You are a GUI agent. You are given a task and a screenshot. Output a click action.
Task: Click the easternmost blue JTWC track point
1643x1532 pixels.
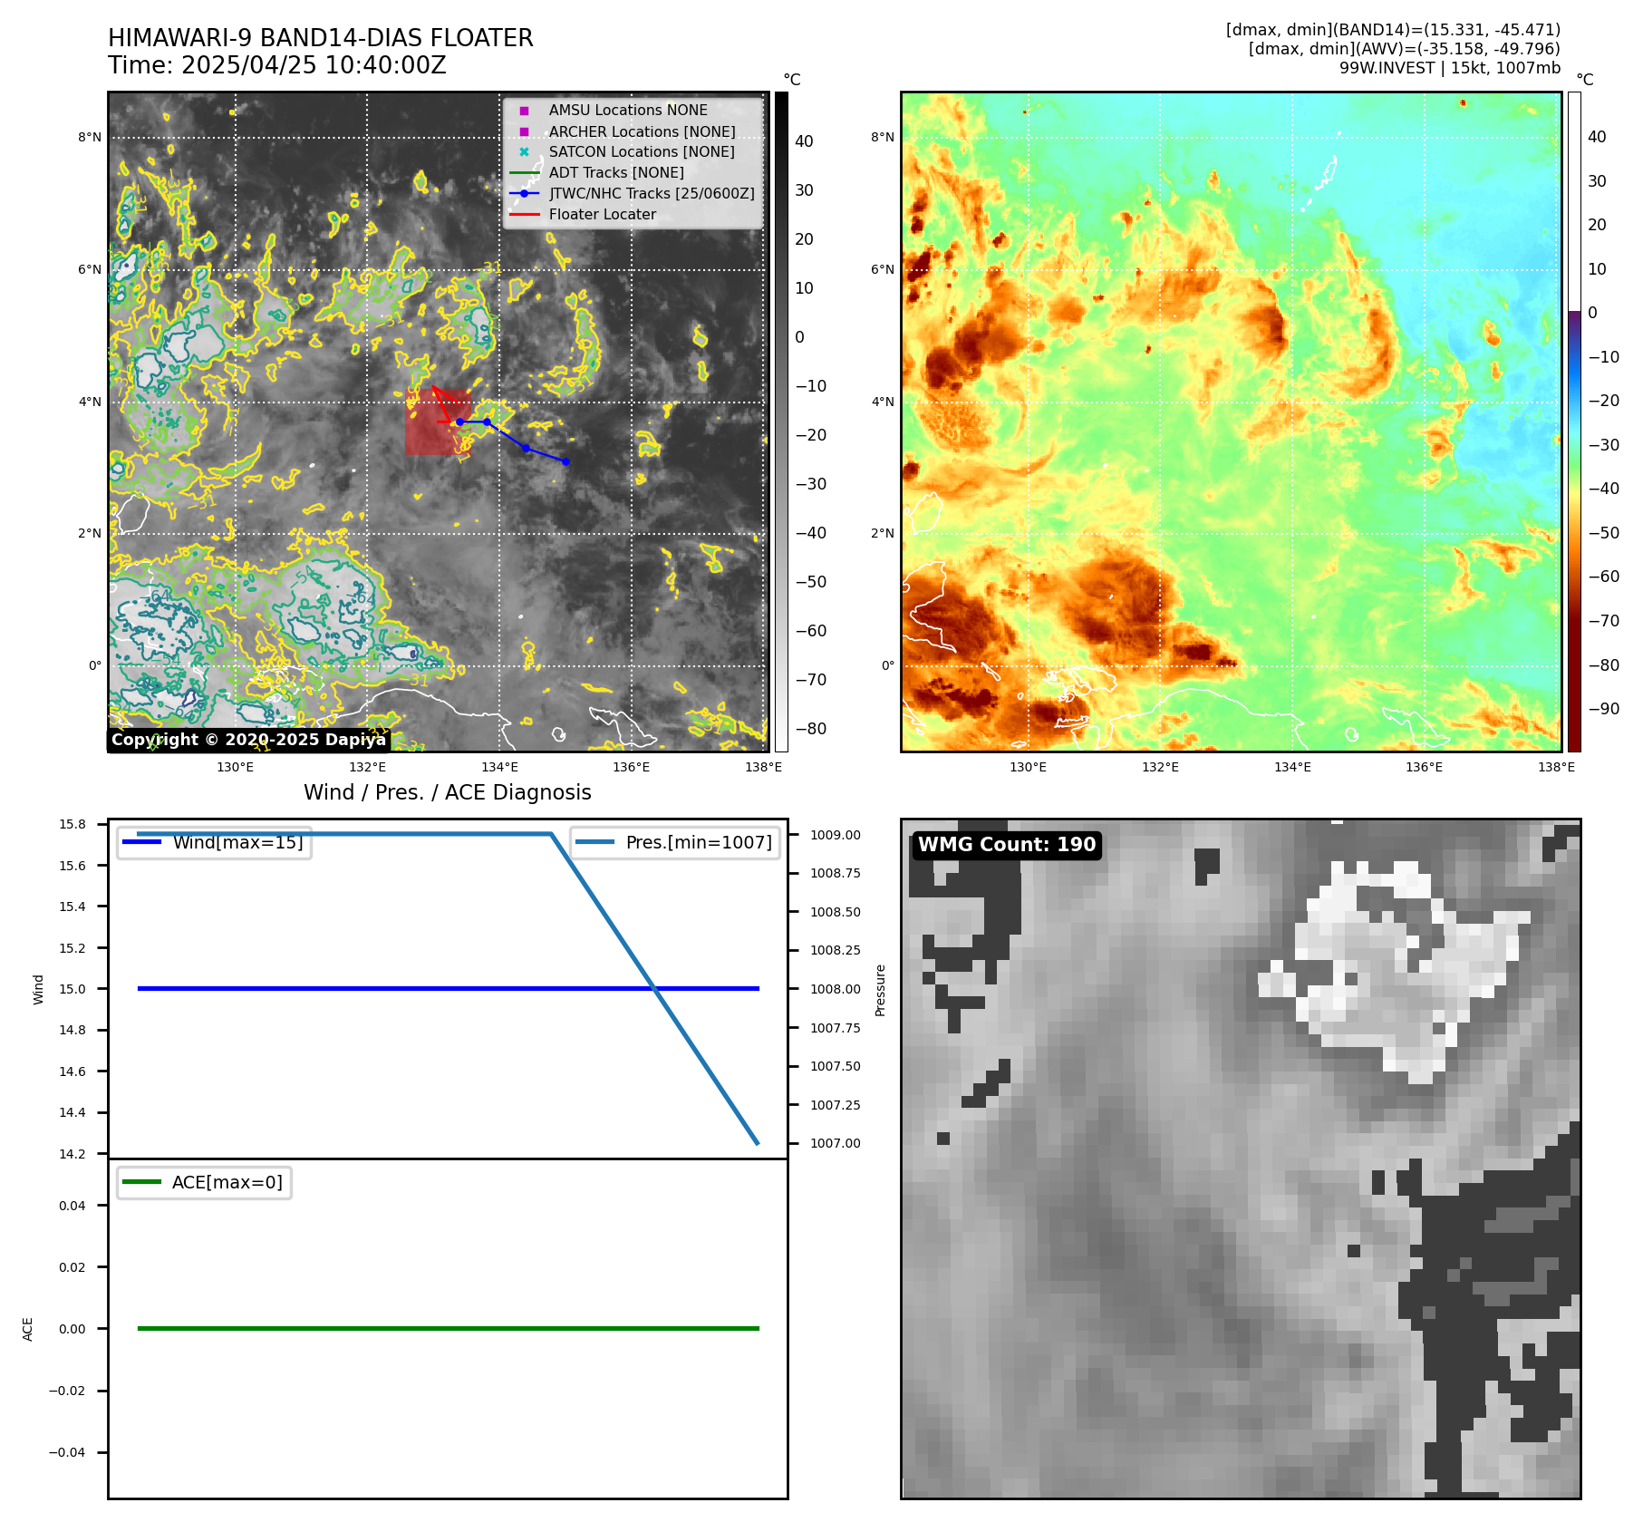coord(565,461)
